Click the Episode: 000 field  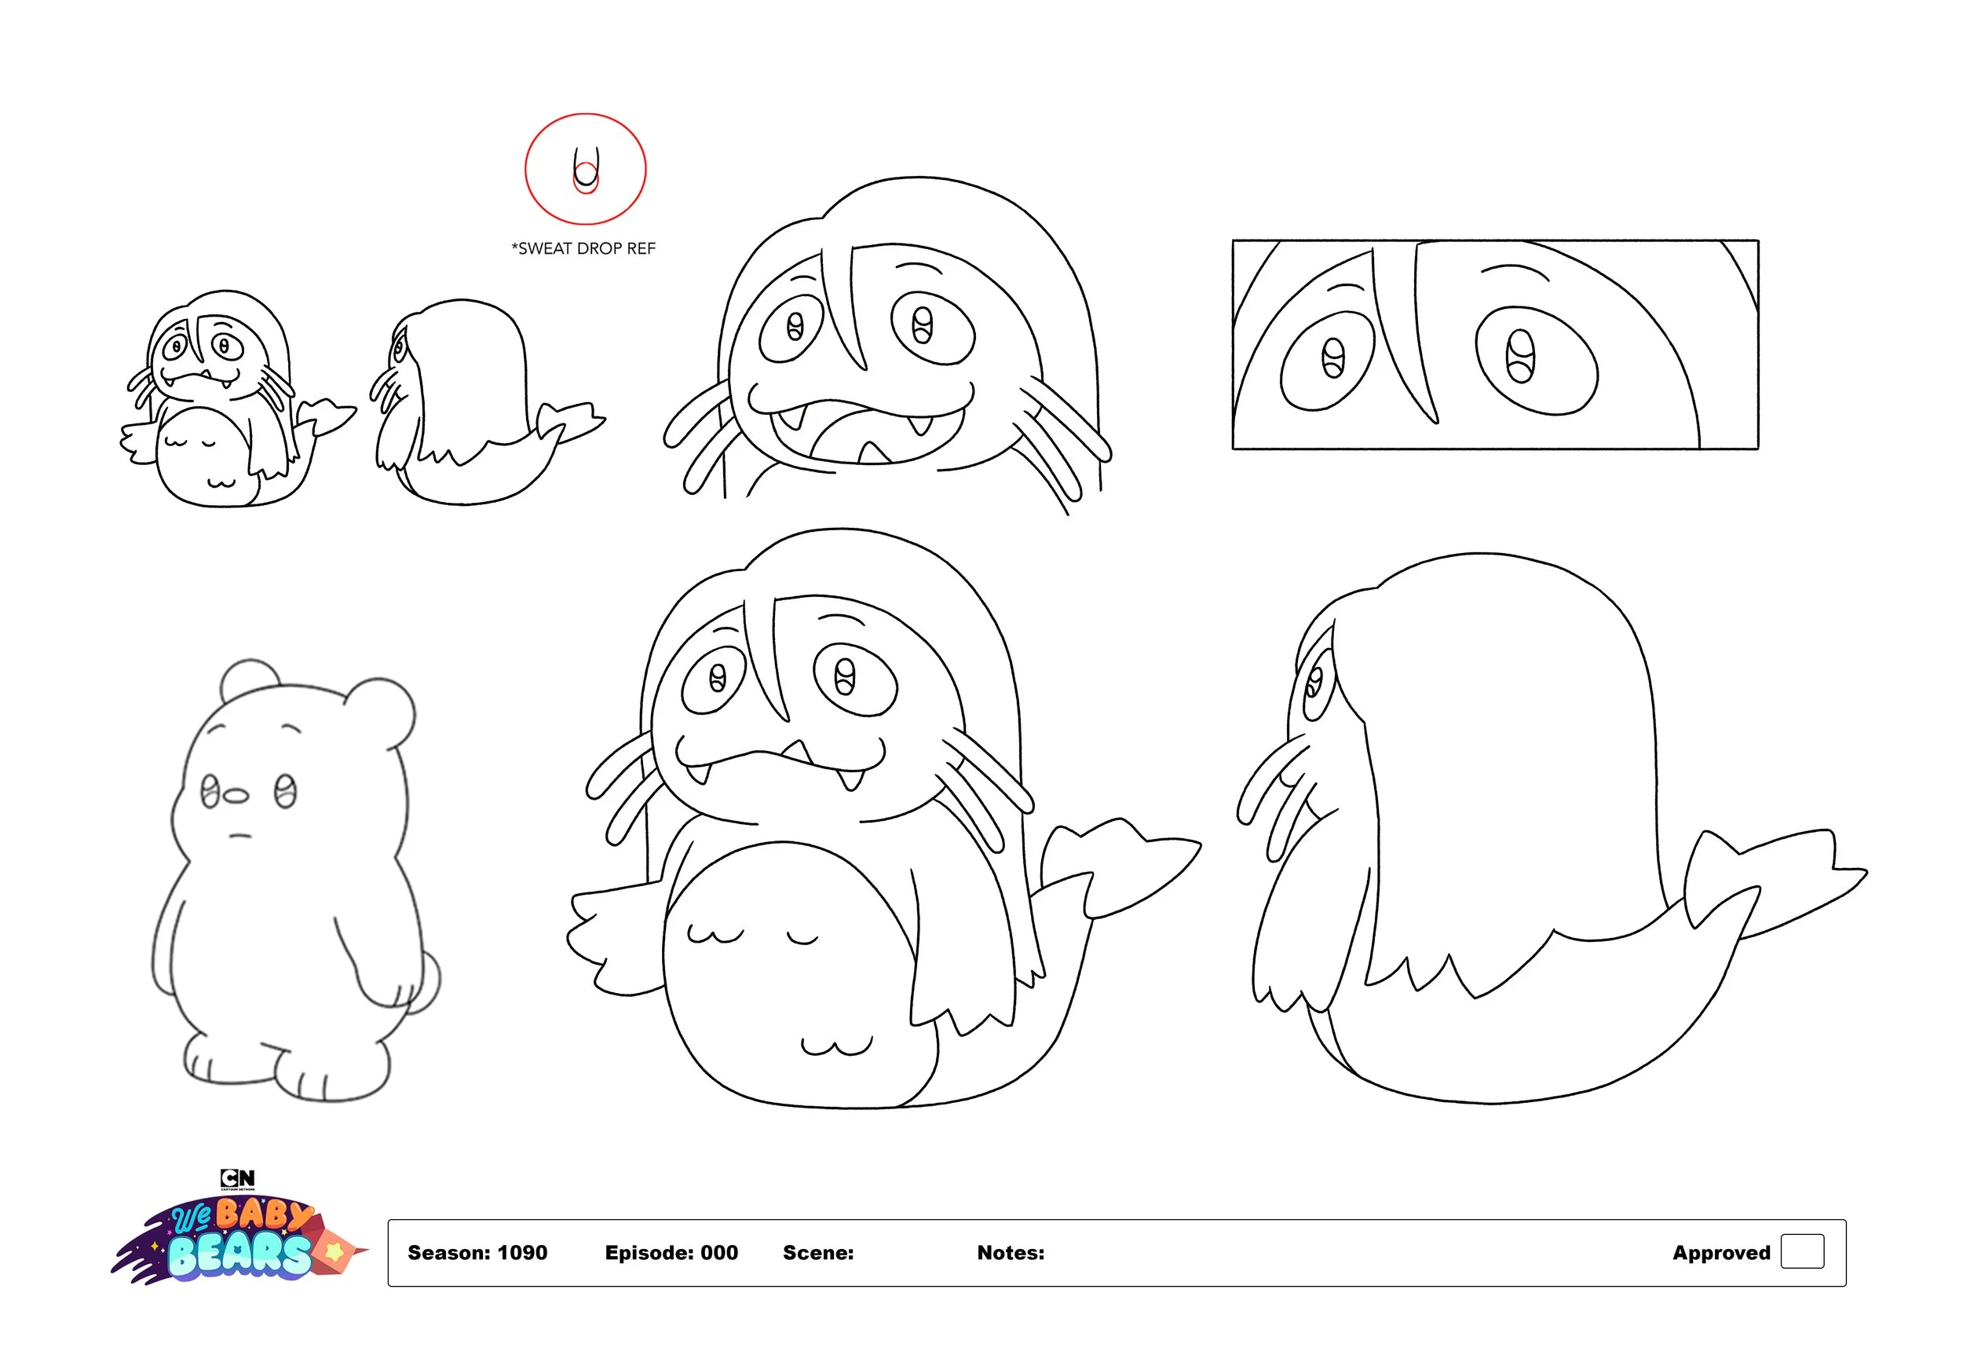tap(671, 1253)
